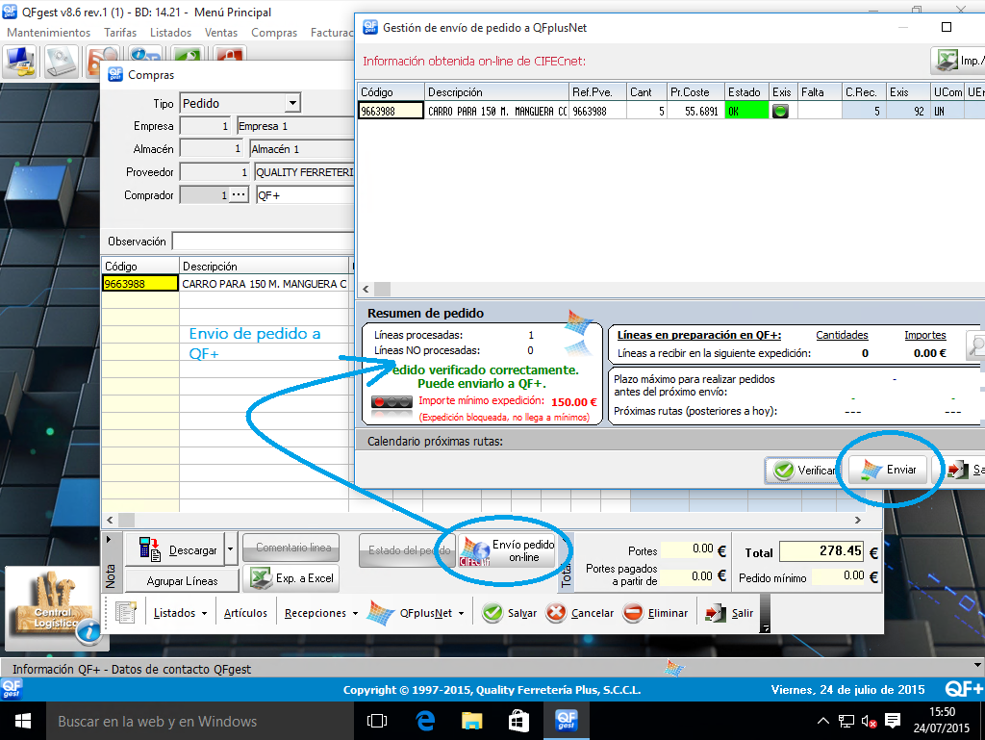Click Compras grid scrollbar right arrow

(x=857, y=520)
